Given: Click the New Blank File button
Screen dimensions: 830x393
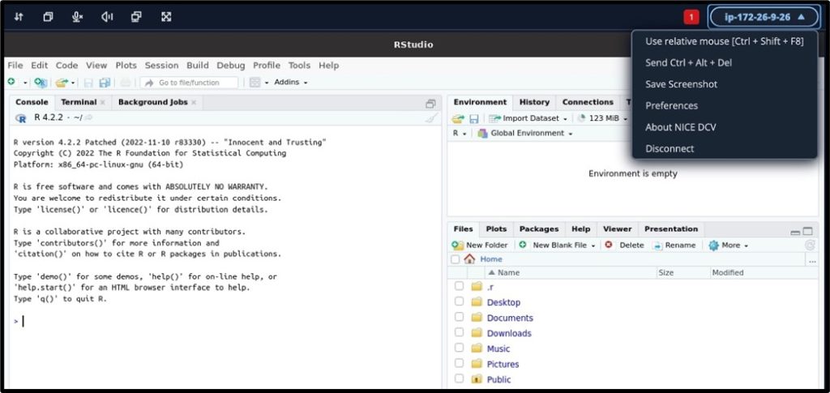Looking at the screenshot, I should pos(557,245).
